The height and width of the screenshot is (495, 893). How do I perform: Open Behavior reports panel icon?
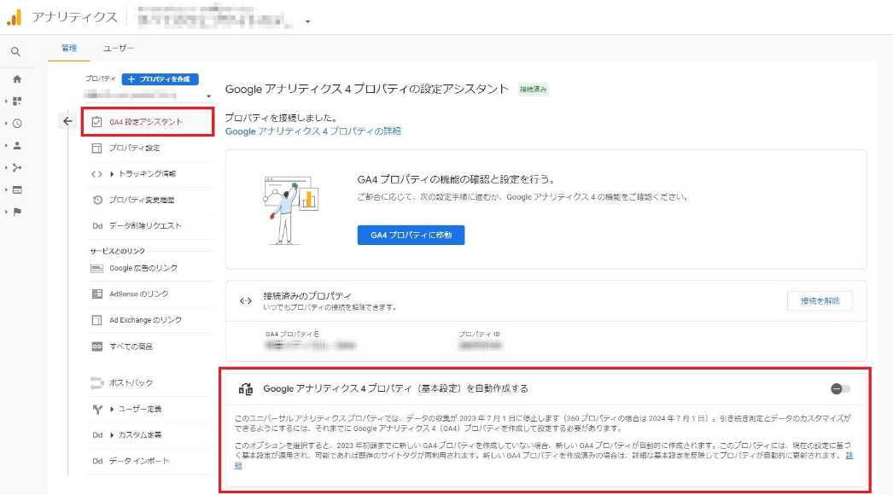click(x=17, y=189)
